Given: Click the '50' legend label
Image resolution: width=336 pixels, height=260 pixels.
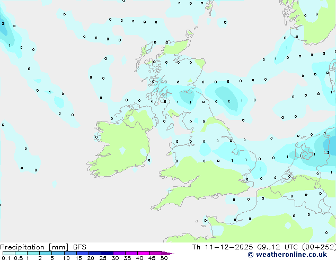Looking at the screenshot, I should 164,258.
